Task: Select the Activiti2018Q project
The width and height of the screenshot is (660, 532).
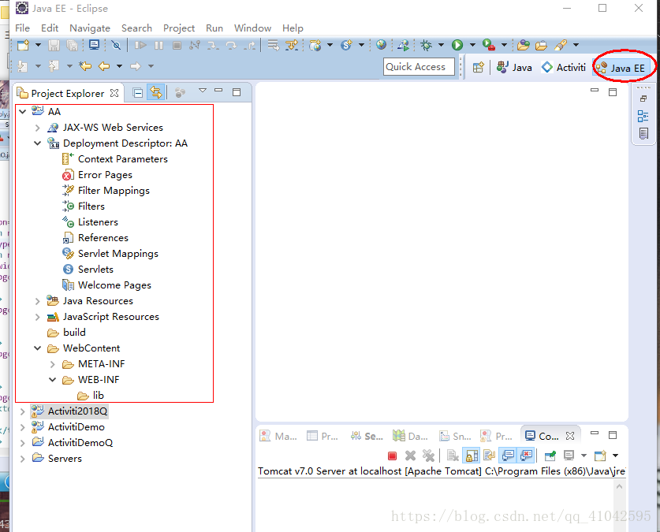Action: [x=75, y=411]
